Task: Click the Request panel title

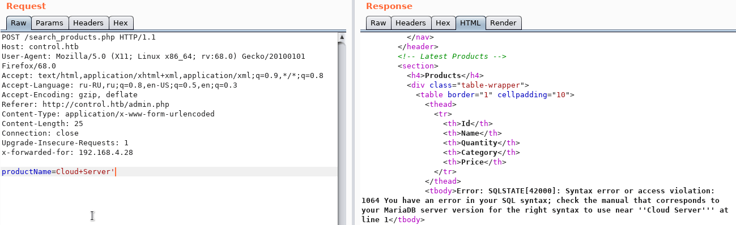Action: point(26,6)
